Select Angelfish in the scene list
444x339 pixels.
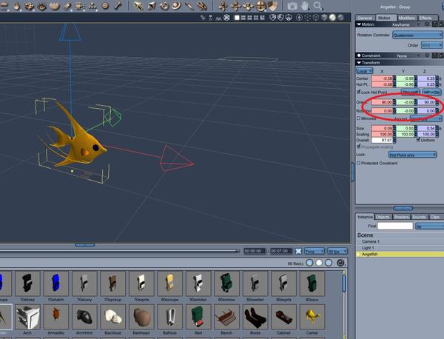[400, 254]
